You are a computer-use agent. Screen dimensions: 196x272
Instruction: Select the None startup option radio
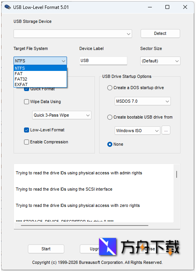tap(110, 144)
